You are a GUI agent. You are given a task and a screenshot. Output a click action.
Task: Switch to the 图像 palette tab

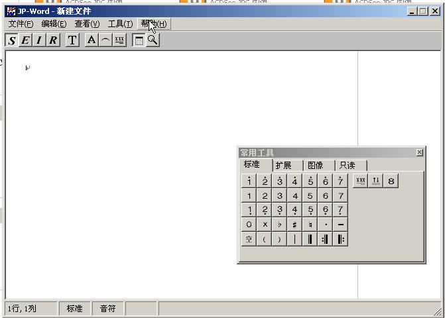319,166
